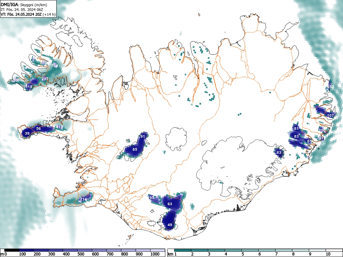
Task: Select the 'IT: Fös. 24. 05. 2024 06Z' line
Action: [x=22, y=10]
